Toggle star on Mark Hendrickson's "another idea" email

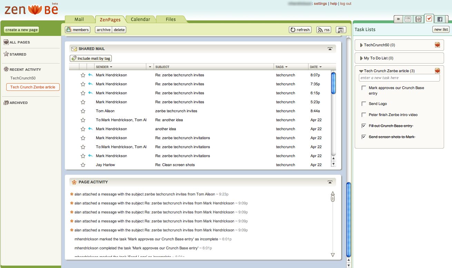pos(83,129)
